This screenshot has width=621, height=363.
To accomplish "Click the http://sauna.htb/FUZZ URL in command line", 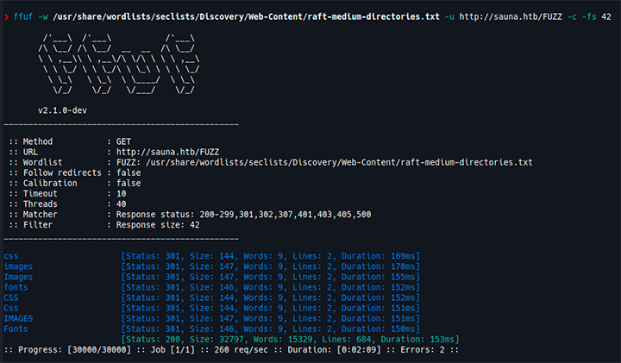I will click(x=511, y=16).
